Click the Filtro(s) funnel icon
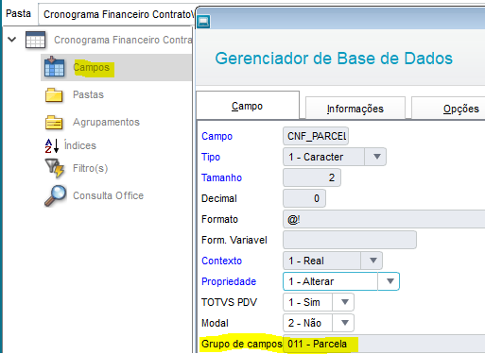The image size is (485, 354). point(55,168)
